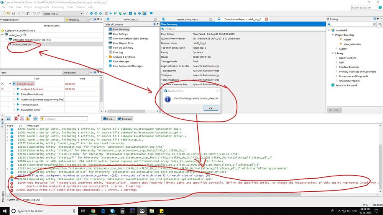The height and width of the screenshot is (215, 383).
Task: Click the Find Next button
Action: coord(125,119)
